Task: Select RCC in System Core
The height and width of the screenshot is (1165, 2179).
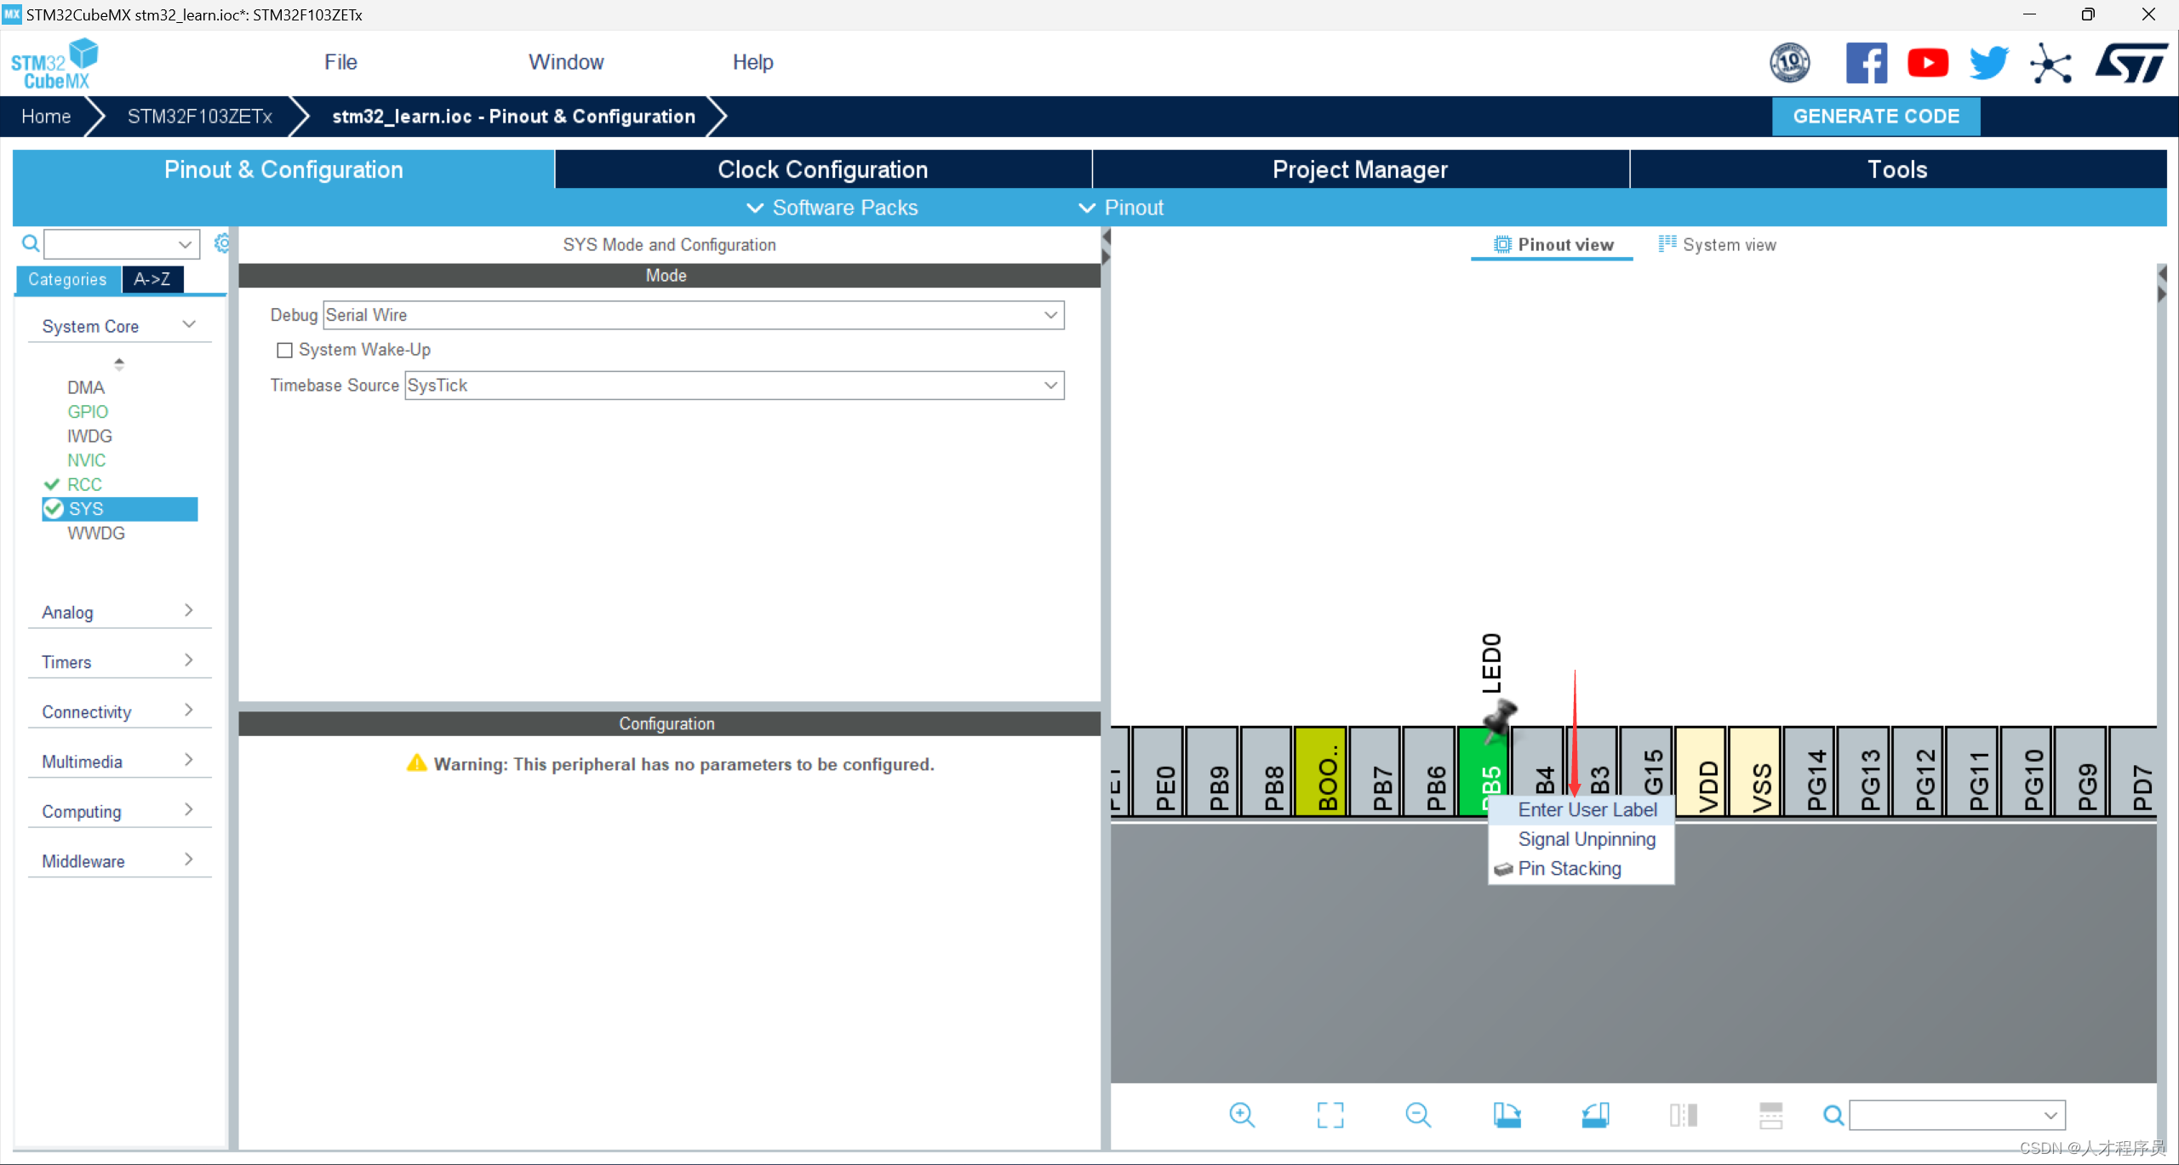Action: click(x=84, y=484)
